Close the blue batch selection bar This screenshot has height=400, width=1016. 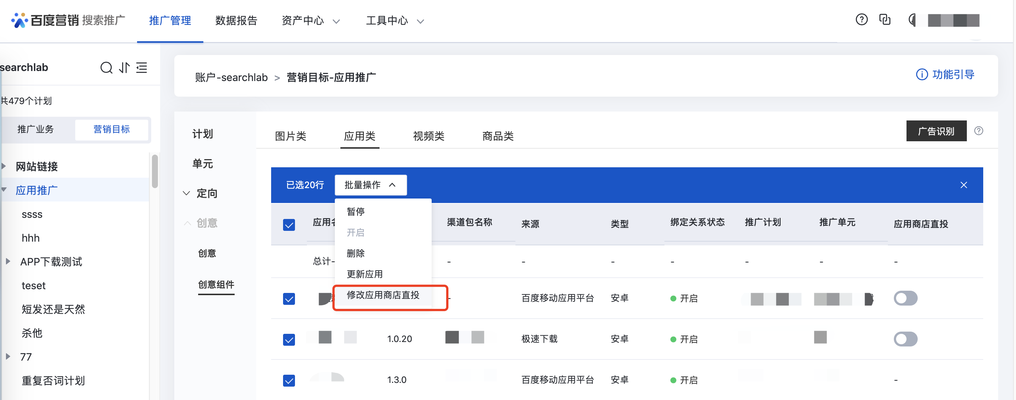963,185
